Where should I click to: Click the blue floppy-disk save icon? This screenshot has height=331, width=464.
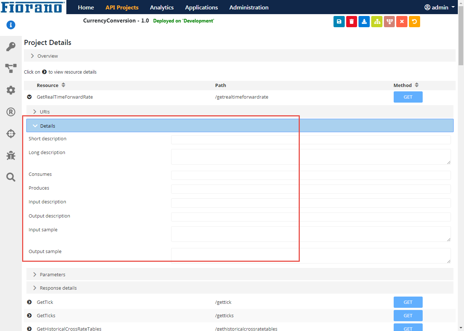click(339, 22)
